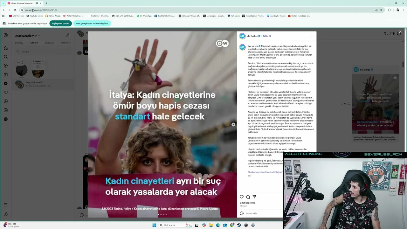The height and width of the screenshot is (229, 407).
Task: Open dw_turkce profile from post header
Action: point(252,36)
